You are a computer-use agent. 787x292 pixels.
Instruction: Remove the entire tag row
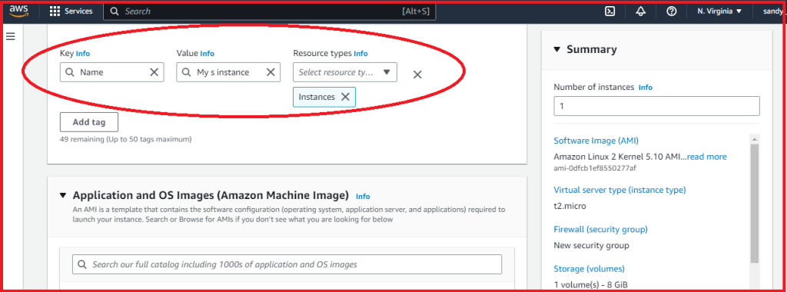tap(417, 75)
